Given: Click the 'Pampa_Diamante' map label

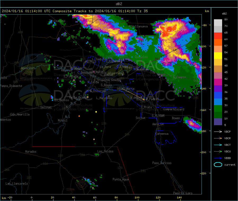Looking at the screenshot, I should (11, 86).
